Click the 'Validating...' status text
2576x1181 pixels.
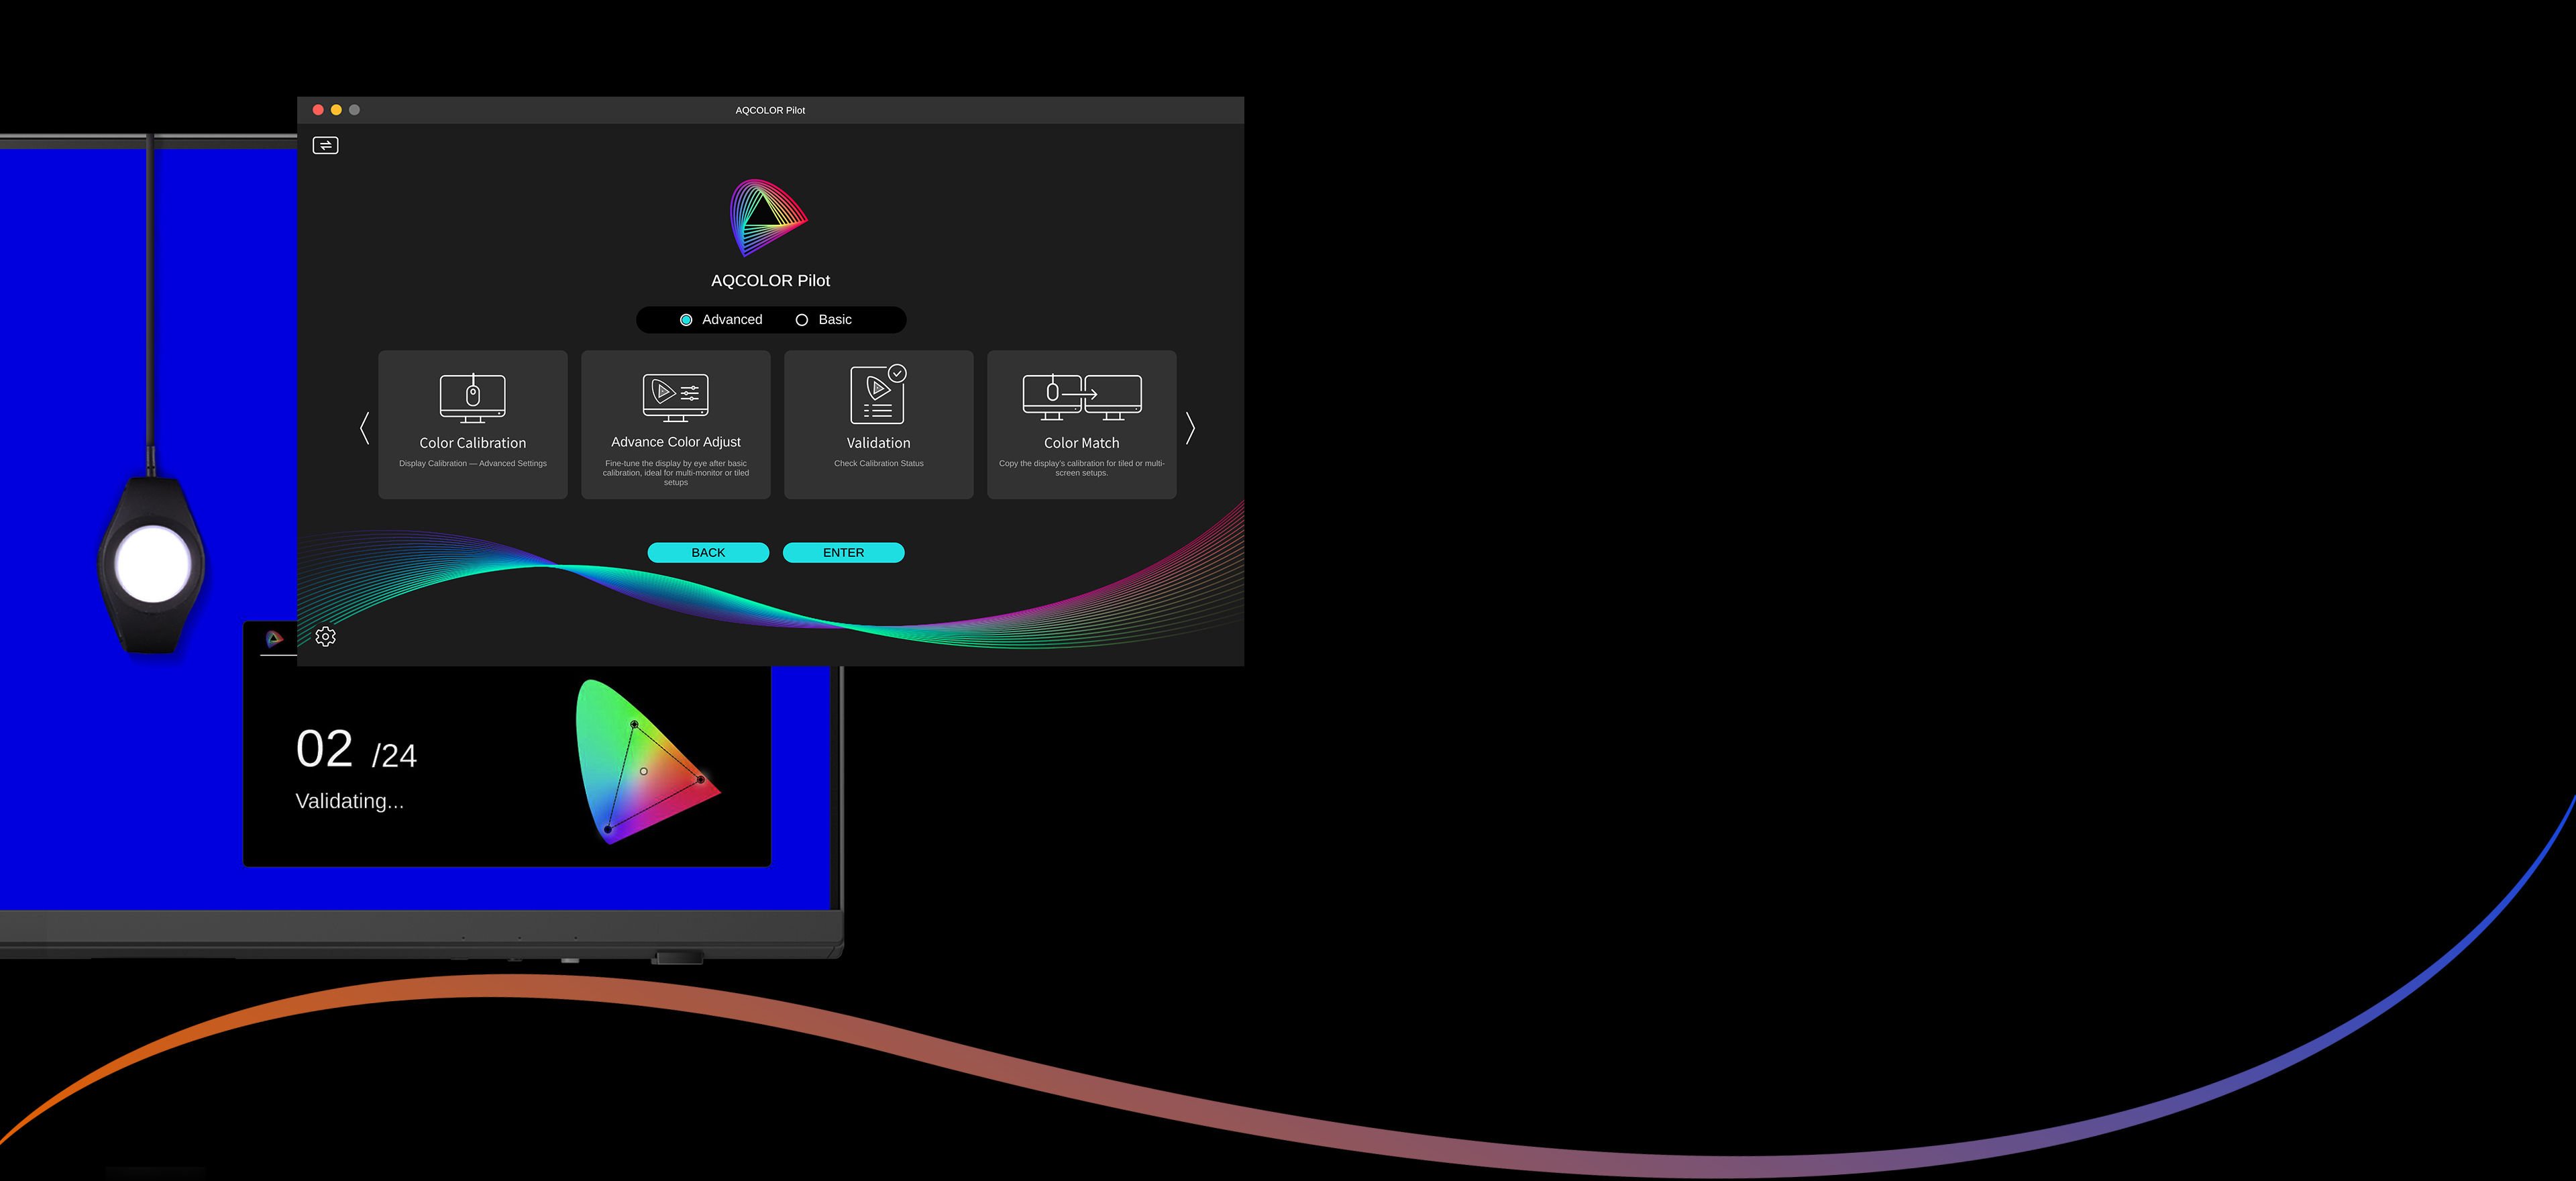pyautogui.click(x=350, y=801)
